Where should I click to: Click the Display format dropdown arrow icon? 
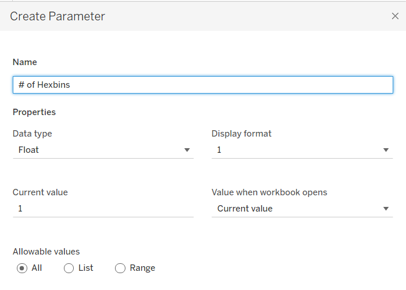(x=386, y=150)
